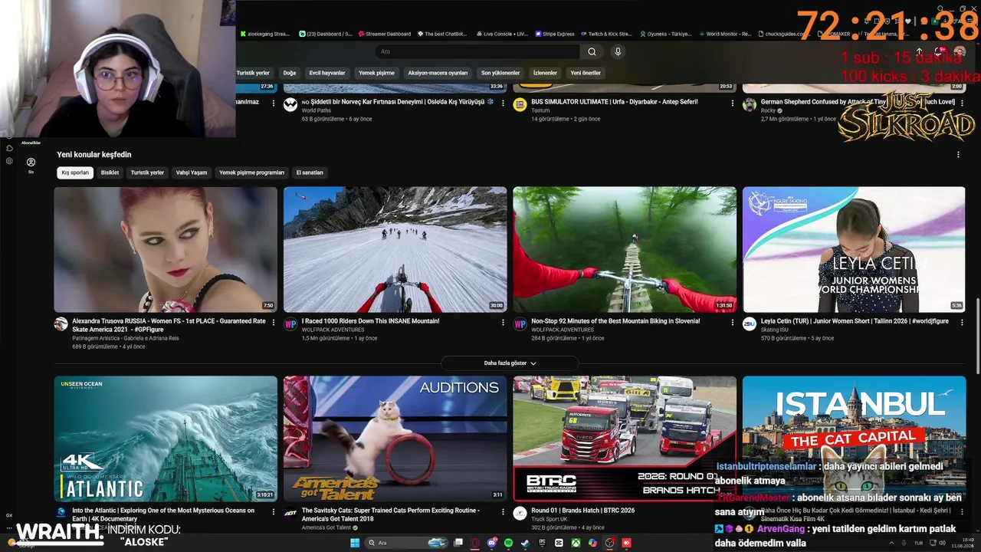Image resolution: width=981 pixels, height=552 pixels.
Task: Filter by "Yeni öneriler" chip
Action: pyautogui.click(x=586, y=73)
